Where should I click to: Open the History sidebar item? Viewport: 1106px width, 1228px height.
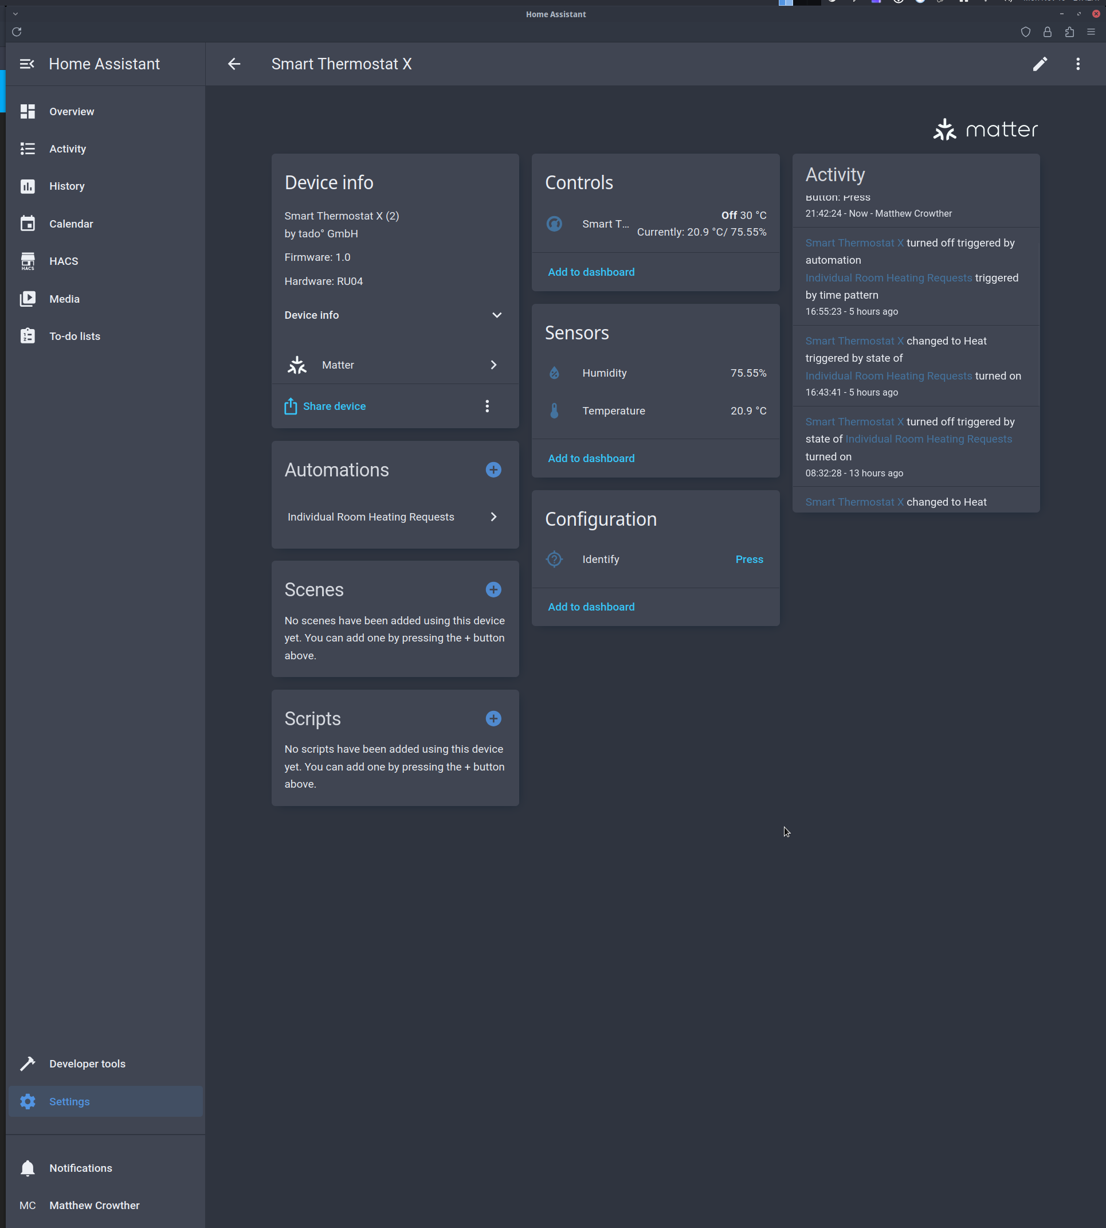66,187
